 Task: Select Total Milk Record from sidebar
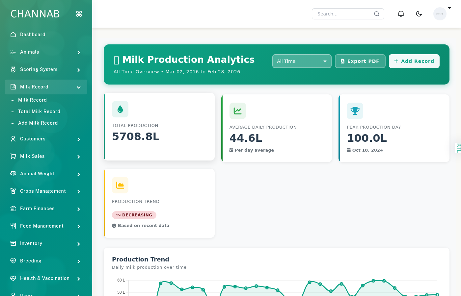coord(39,111)
